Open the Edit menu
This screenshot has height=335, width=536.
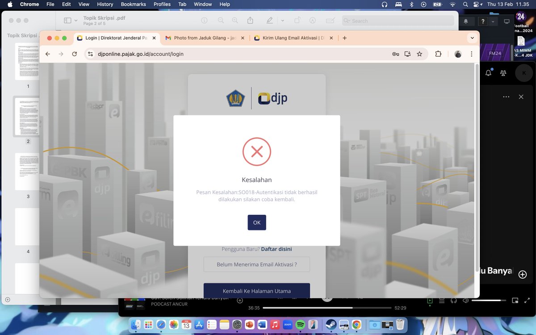67,4
